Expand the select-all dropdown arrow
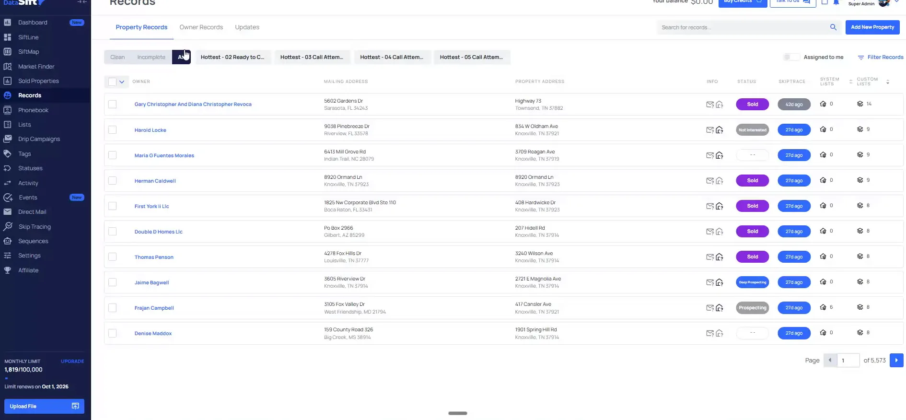Screen dimensions: 906x420 coord(122,82)
